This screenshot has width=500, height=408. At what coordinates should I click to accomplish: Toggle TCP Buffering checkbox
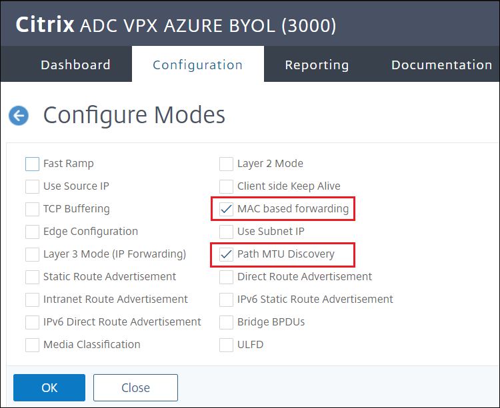[32, 209]
